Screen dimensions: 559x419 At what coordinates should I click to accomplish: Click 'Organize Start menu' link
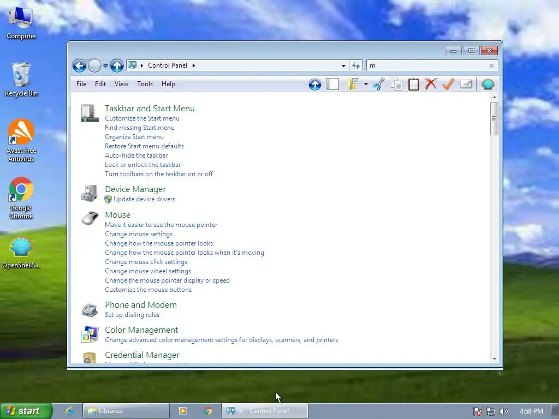pos(134,137)
